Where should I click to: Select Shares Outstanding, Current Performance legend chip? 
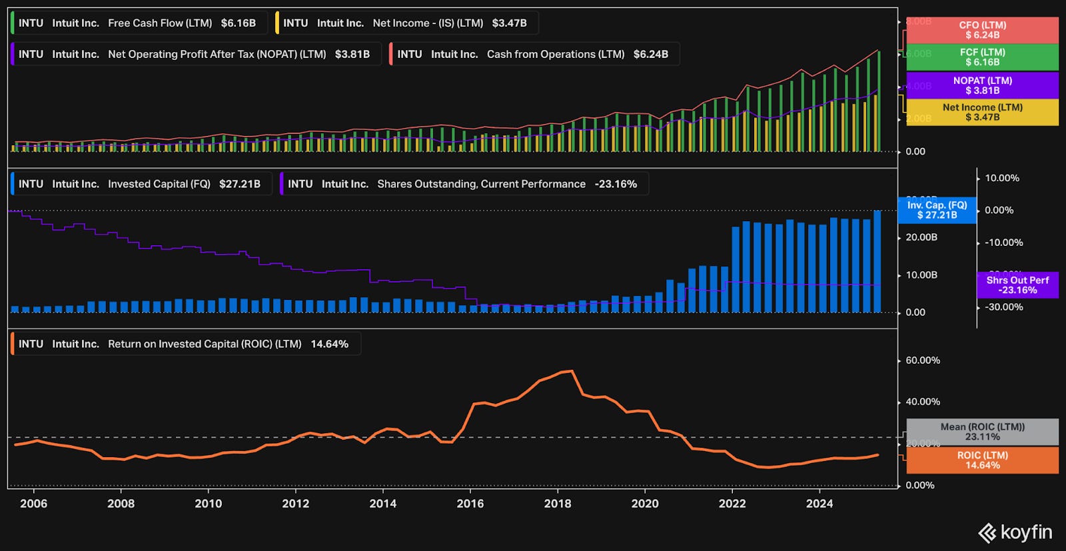(464, 184)
